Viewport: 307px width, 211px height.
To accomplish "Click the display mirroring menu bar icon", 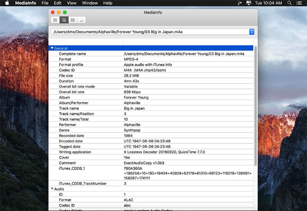I will (249, 3).
